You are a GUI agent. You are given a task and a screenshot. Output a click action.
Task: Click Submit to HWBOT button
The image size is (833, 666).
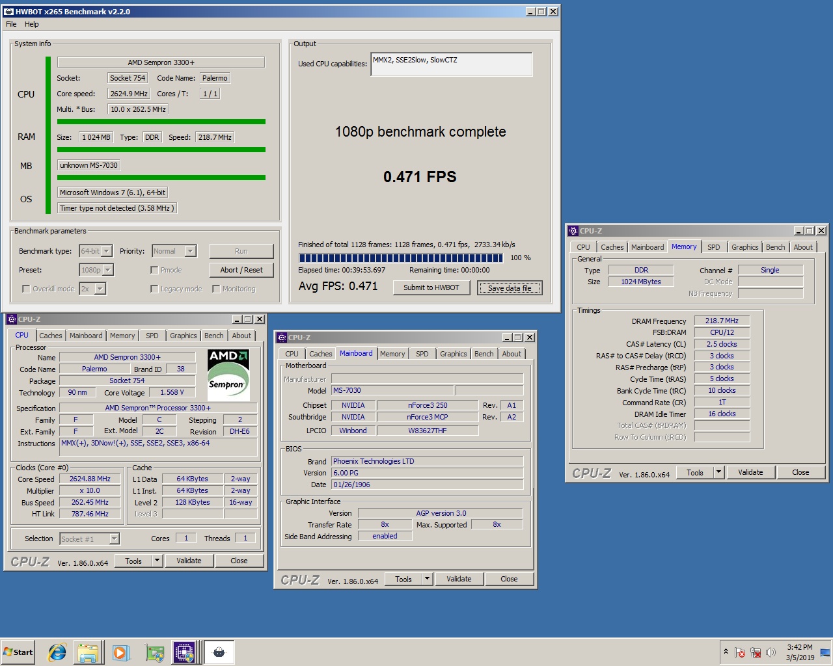pos(431,287)
